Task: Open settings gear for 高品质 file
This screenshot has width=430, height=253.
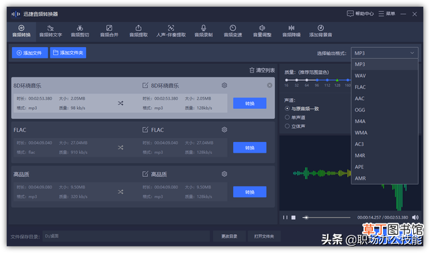Action: (224, 174)
